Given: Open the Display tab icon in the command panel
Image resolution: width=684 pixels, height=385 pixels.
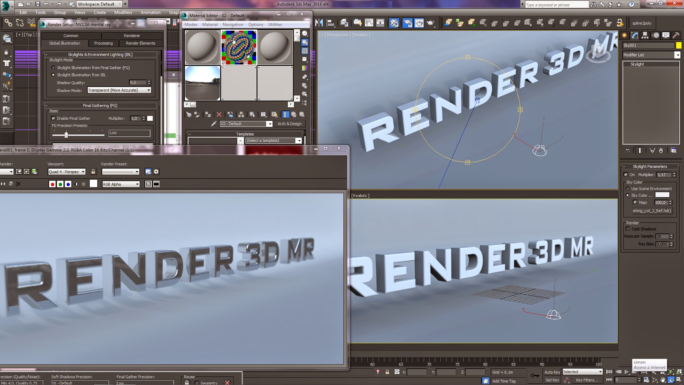Looking at the screenshot, I should point(666,35).
